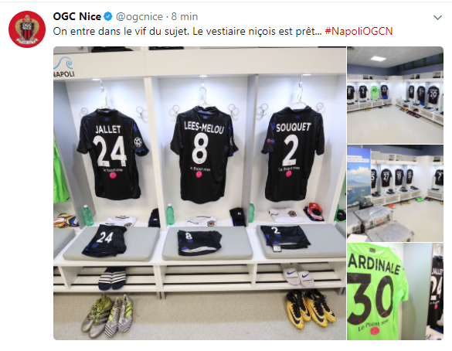This screenshot has width=452, height=351.
Task: Open the @ogcnice handle
Action: [x=139, y=17]
